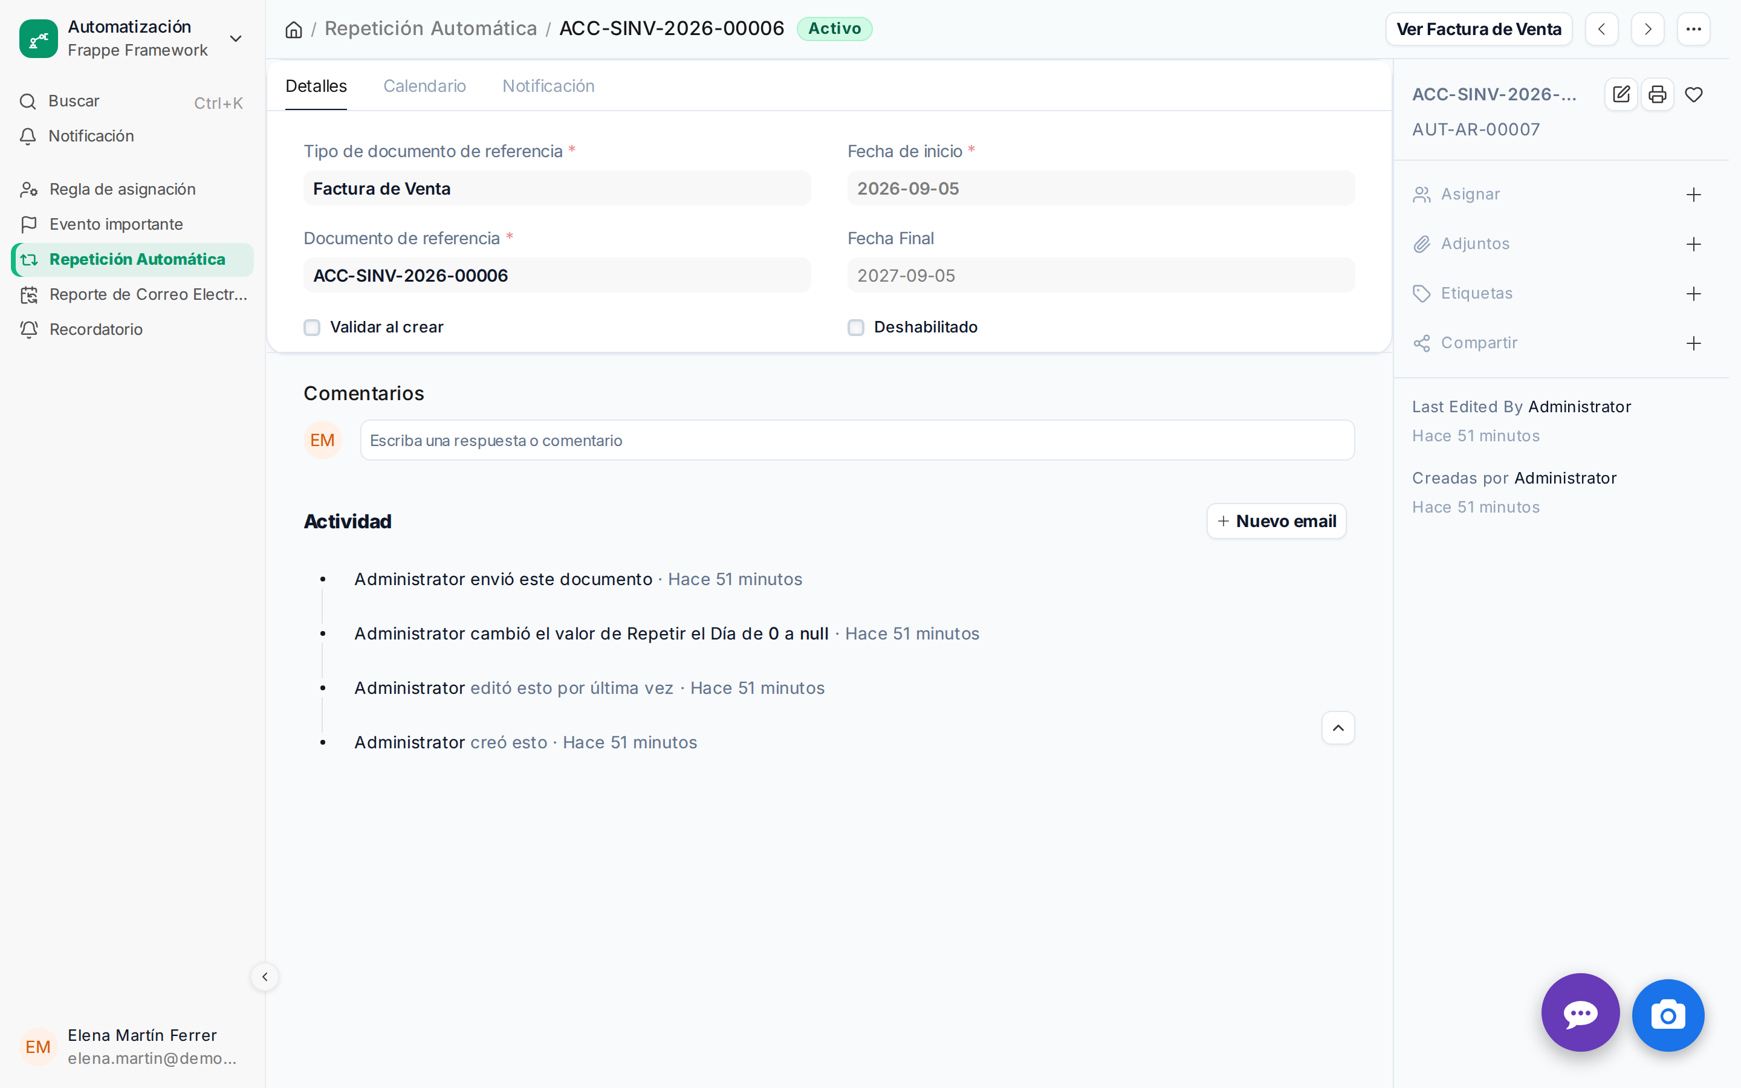Click the print icon

click(1657, 94)
